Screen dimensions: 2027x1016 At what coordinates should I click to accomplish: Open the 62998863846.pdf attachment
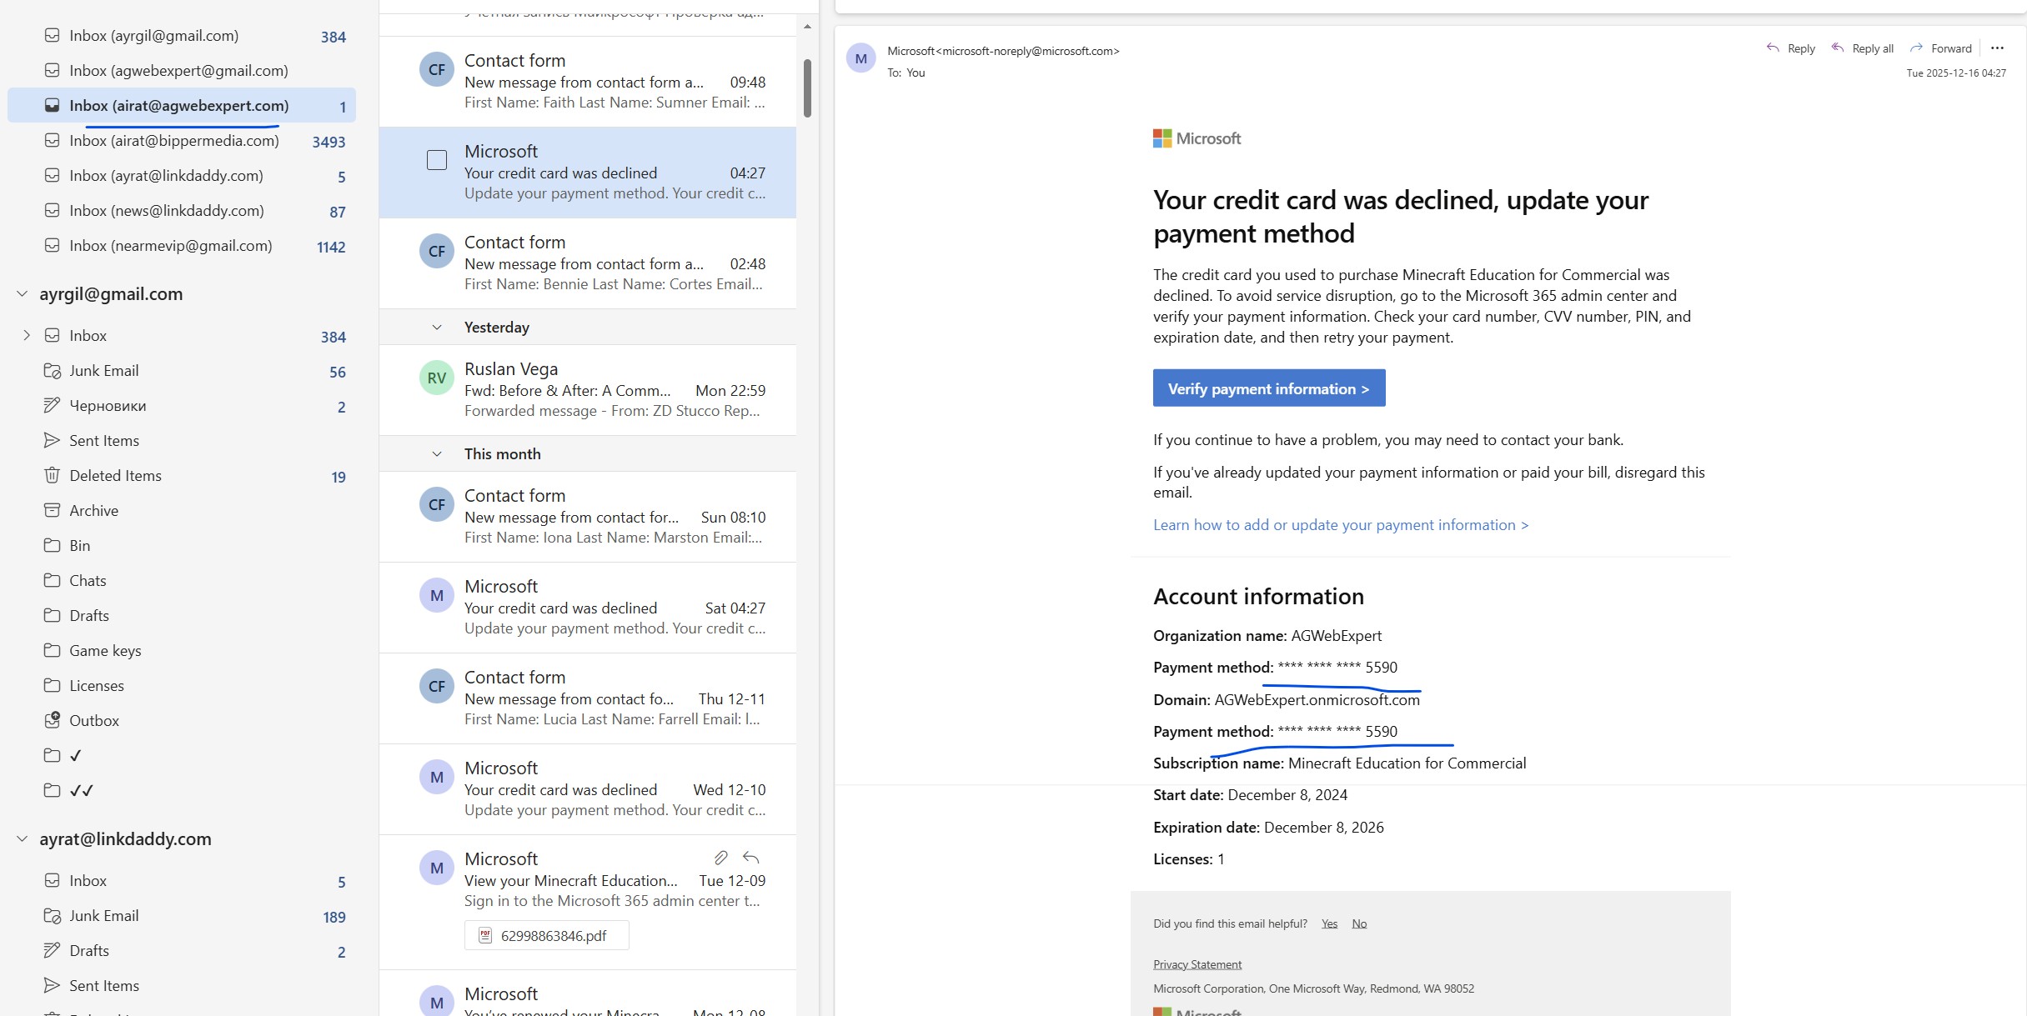pyautogui.click(x=546, y=935)
